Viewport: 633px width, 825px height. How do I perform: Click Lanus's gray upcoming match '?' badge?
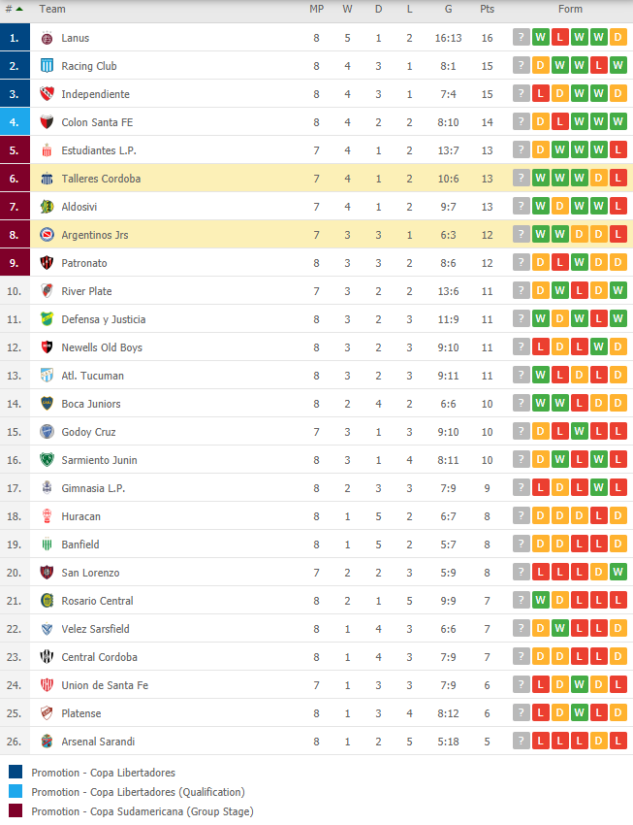[x=522, y=37]
